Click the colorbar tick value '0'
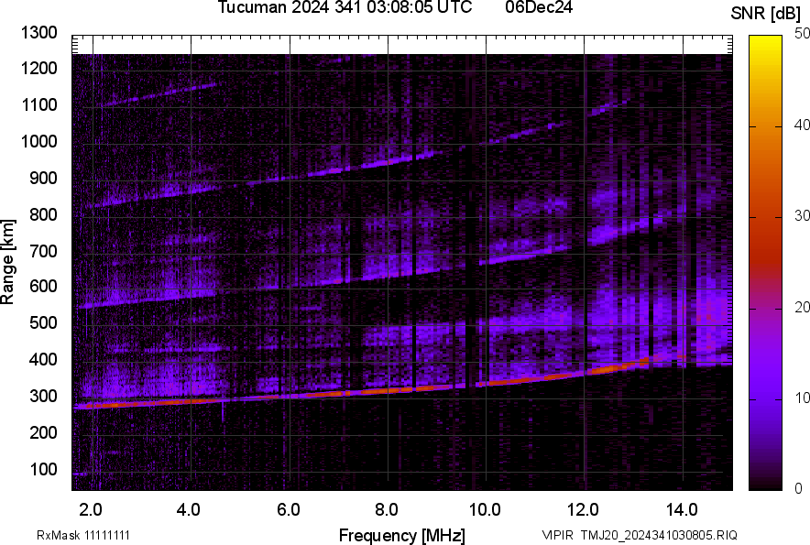810x545 pixels. point(799,488)
